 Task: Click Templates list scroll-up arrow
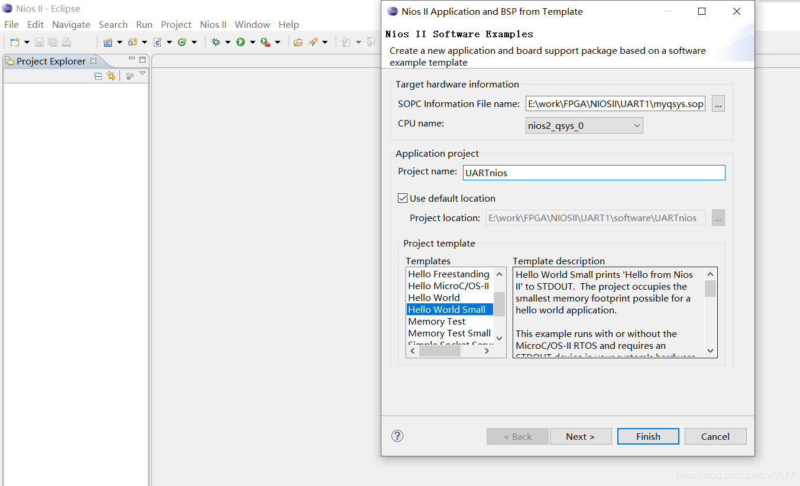pos(500,274)
